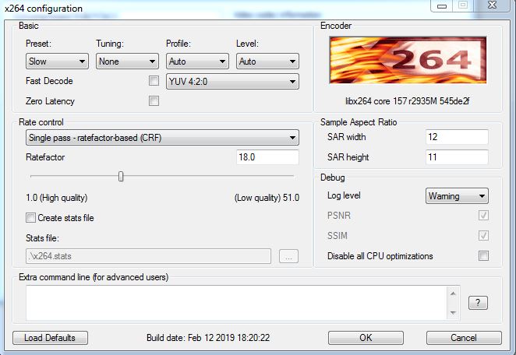516x355 pixels.
Task: Close the x264 configuration window
Action: [x=492, y=5]
